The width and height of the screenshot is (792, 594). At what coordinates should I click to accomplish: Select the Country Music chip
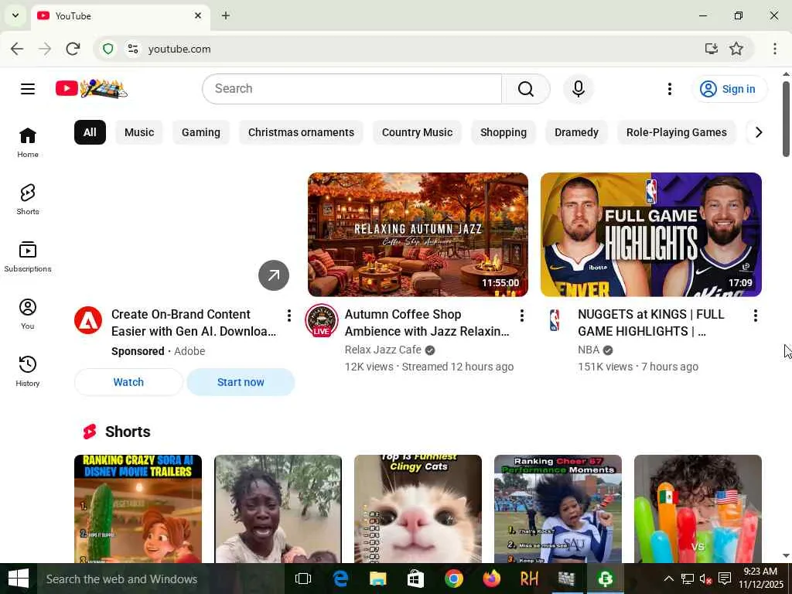click(x=417, y=132)
